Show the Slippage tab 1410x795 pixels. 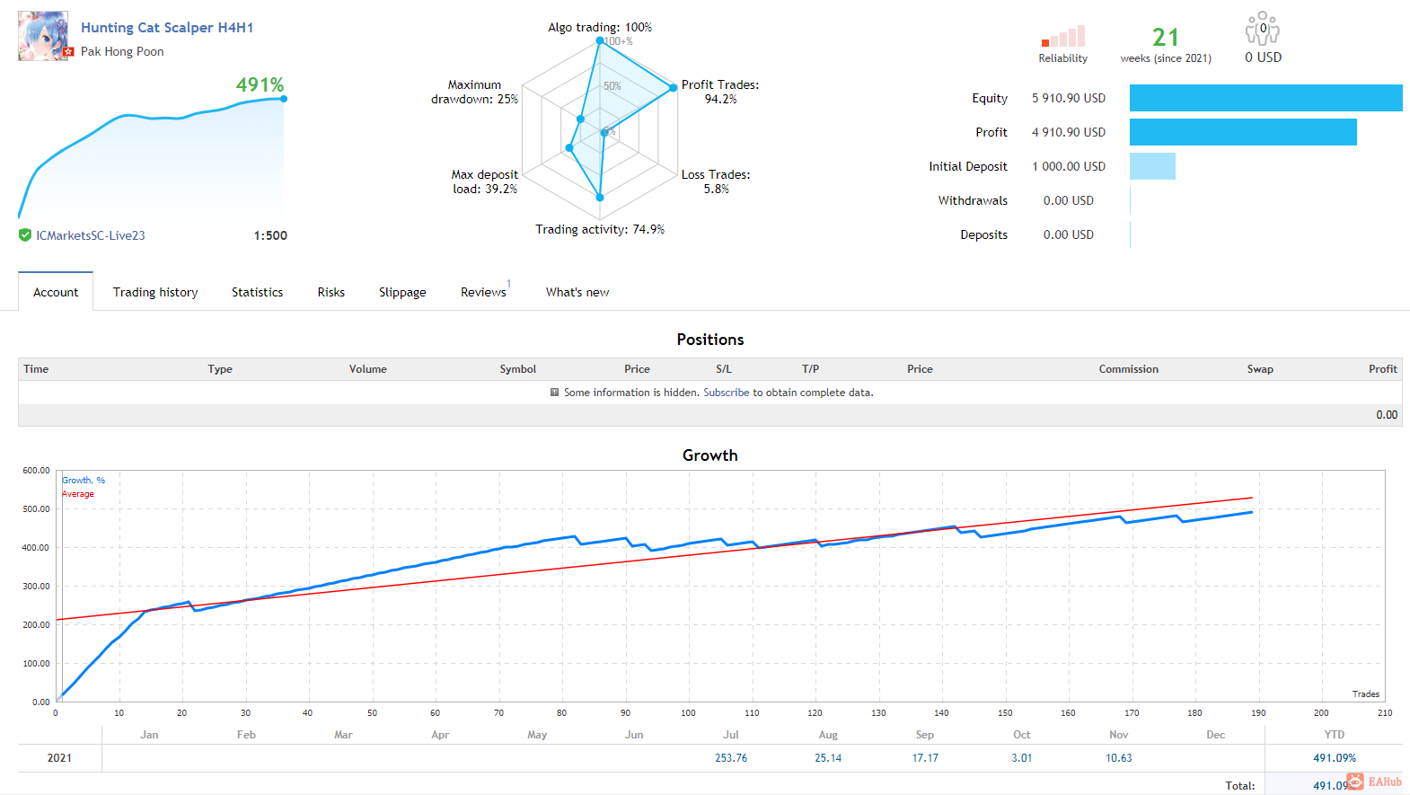tap(402, 292)
